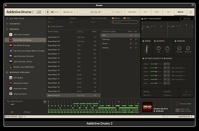Toggle the Grid Search switch
This screenshot has width=199, height=131.
click(x=49, y=27)
